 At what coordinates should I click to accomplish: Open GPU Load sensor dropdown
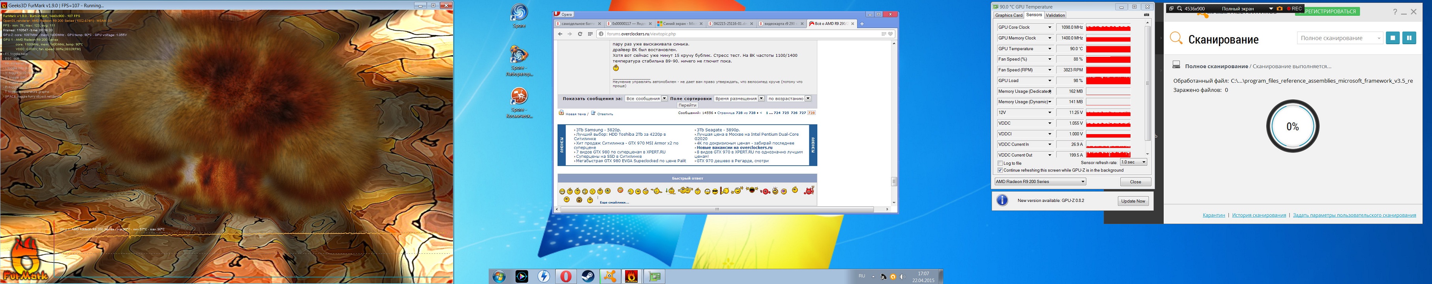[x=1050, y=80]
